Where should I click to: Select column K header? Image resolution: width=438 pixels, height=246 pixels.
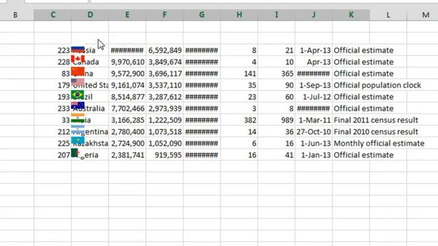(351, 15)
